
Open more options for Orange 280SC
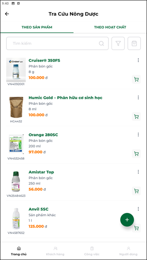138,134
